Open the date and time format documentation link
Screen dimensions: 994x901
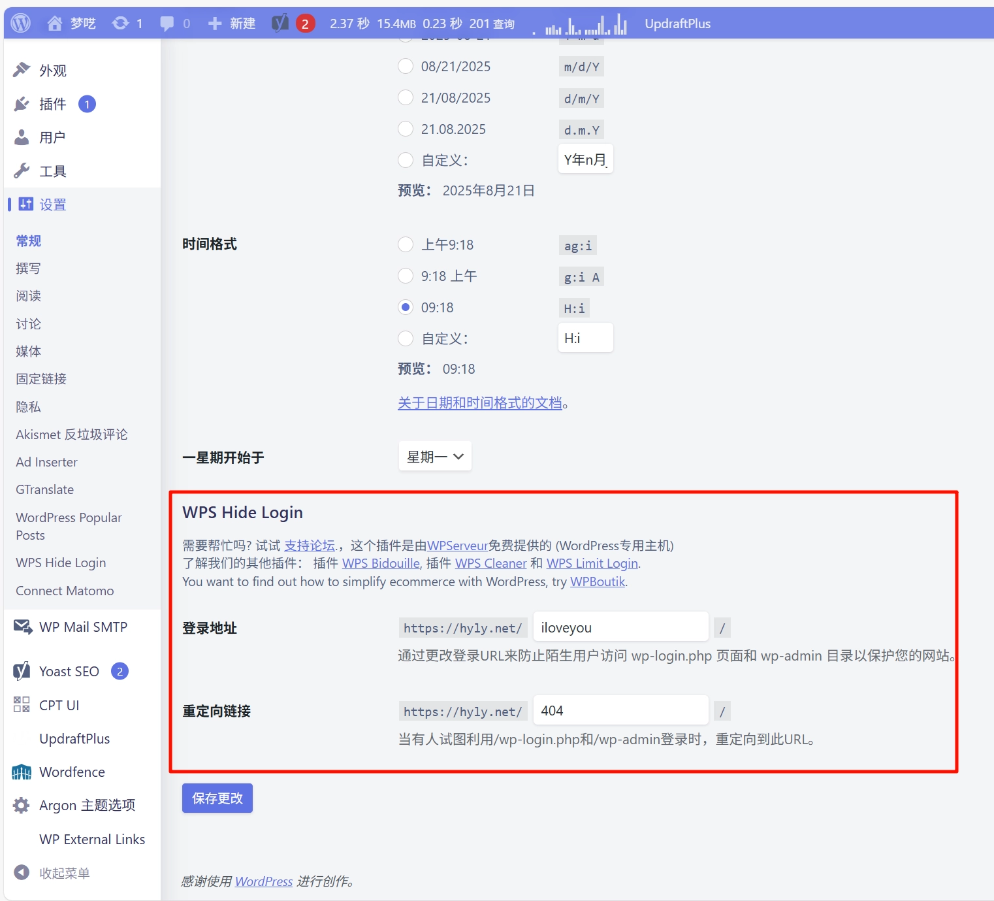coord(480,402)
